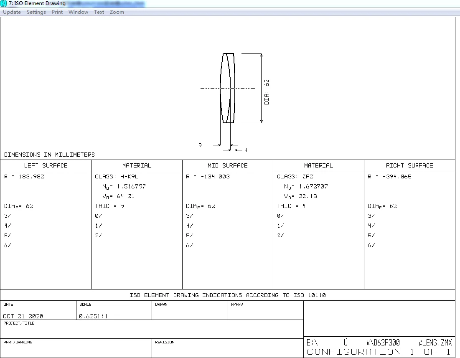This screenshot has width=460, height=358.
Task: Click the 'LEFT SURFACE' column header
Action: pyautogui.click(x=46, y=165)
